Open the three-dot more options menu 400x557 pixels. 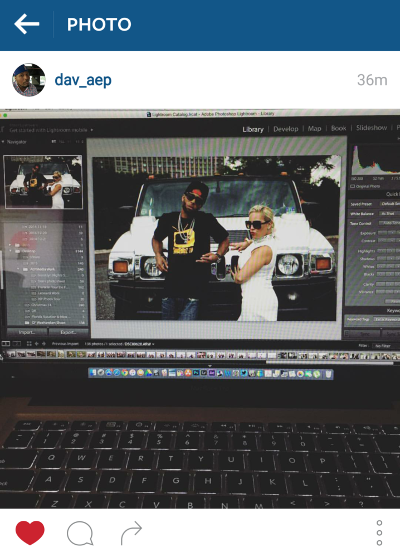[379, 533]
